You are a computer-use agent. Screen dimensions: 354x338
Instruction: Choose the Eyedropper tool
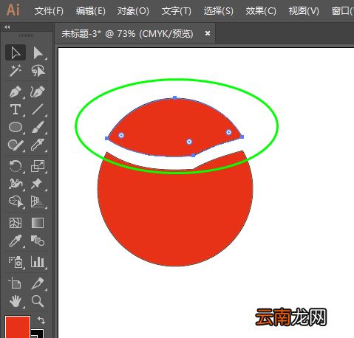pyautogui.click(x=16, y=241)
